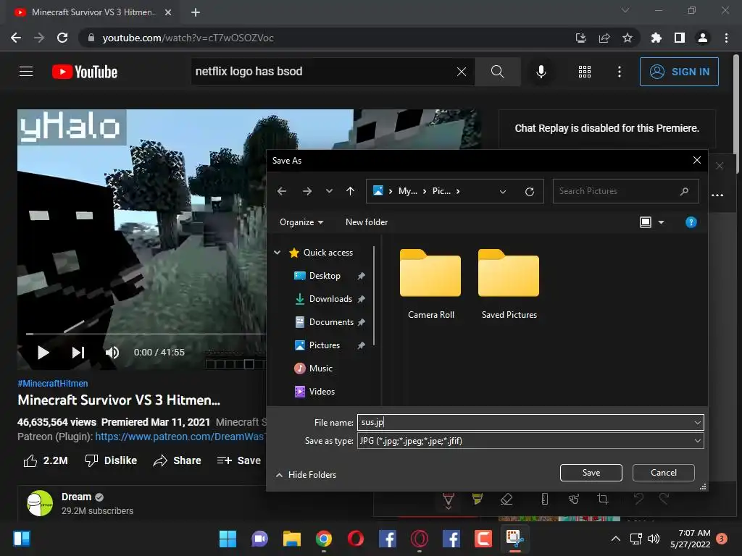Play the video
The width and height of the screenshot is (742, 556).
tap(43, 353)
